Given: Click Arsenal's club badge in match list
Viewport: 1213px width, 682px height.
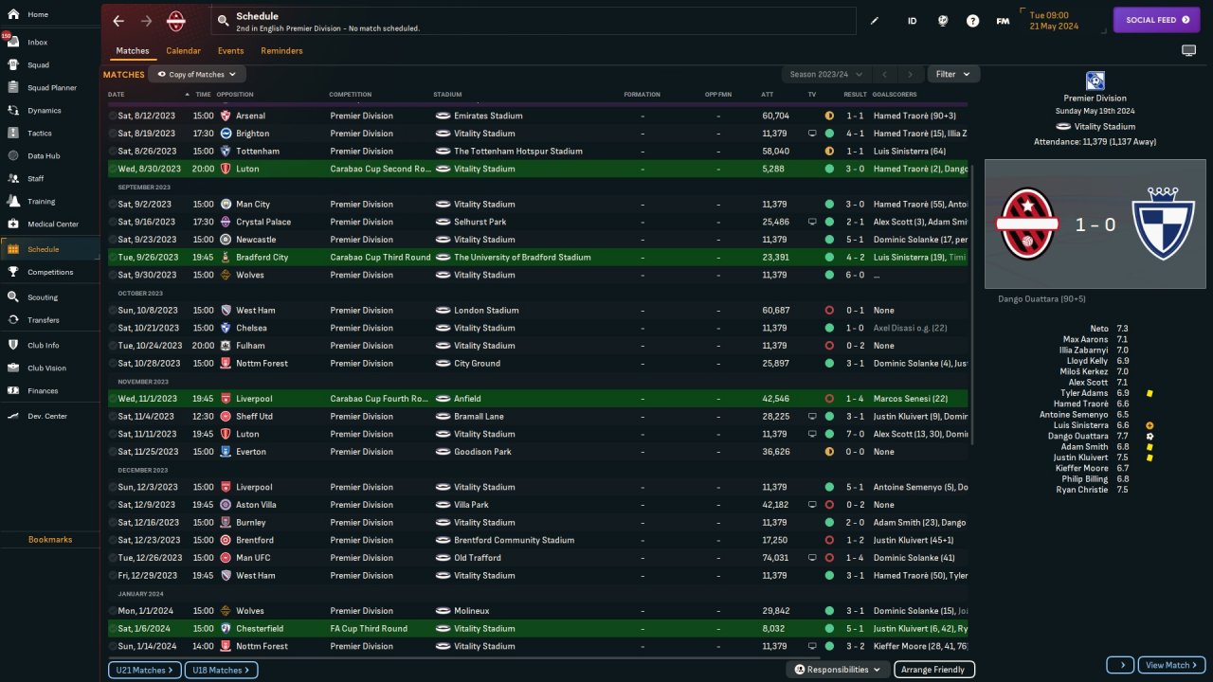Looking at the screenshot, I should [x=226, y=116].
